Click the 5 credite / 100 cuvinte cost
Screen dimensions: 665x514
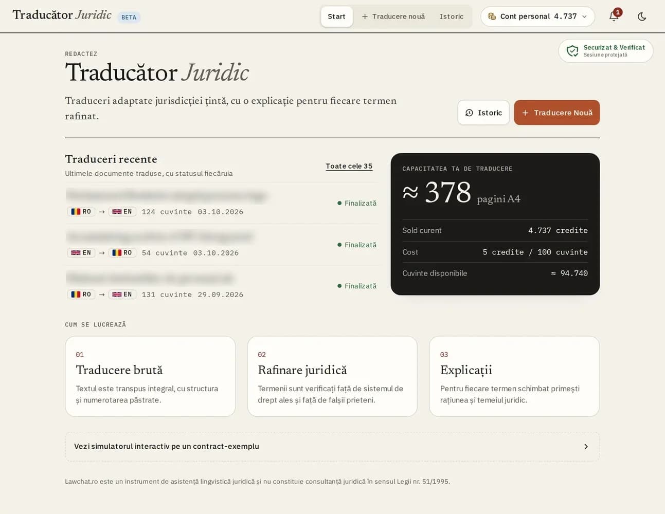coord(535,252)
